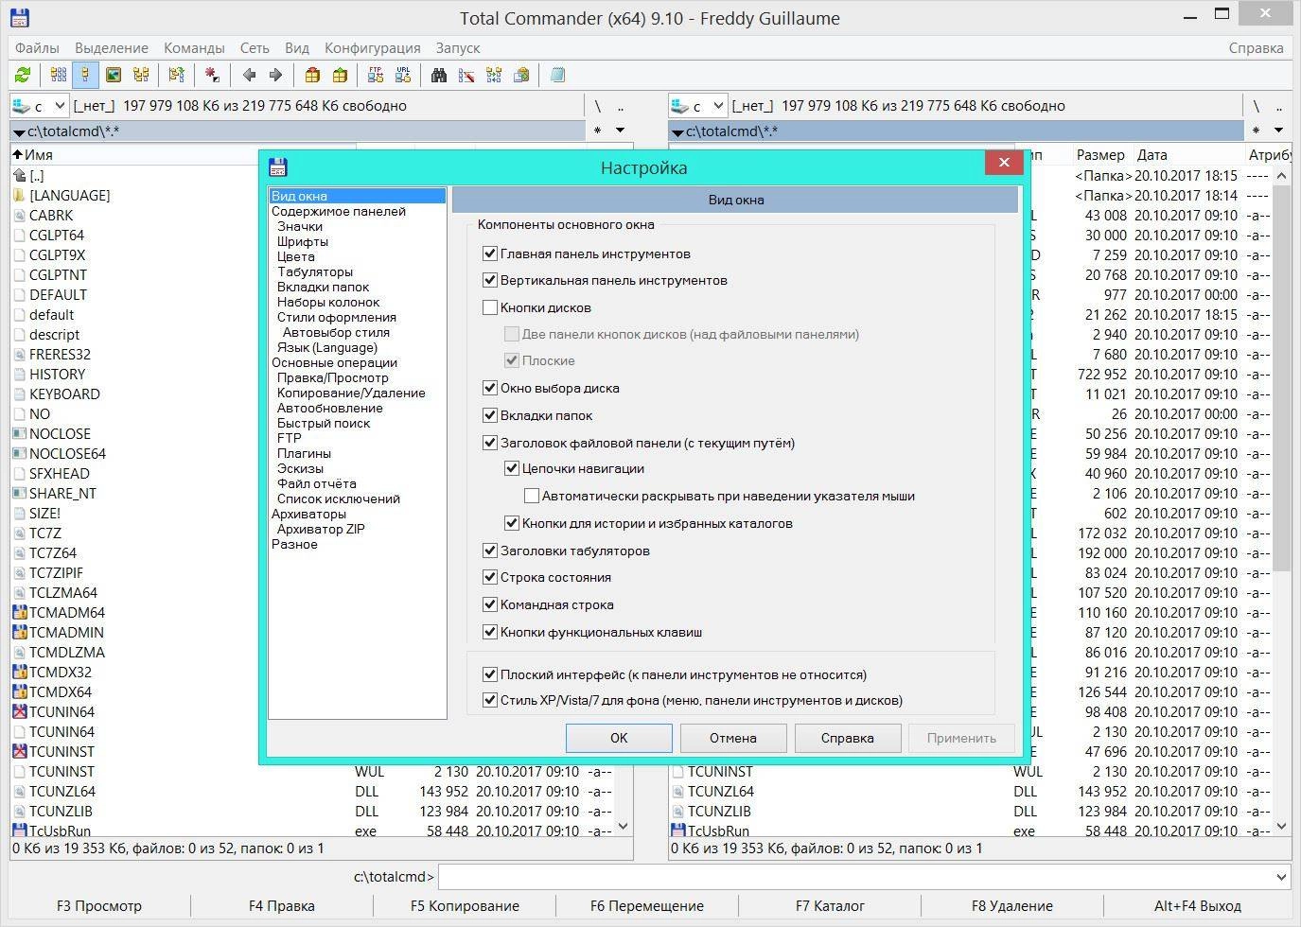Click the copy names to clipboard icon

[520, 75]
